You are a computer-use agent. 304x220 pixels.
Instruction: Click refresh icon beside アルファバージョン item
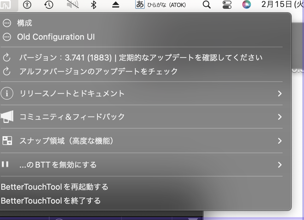click(x=7, y=71)
